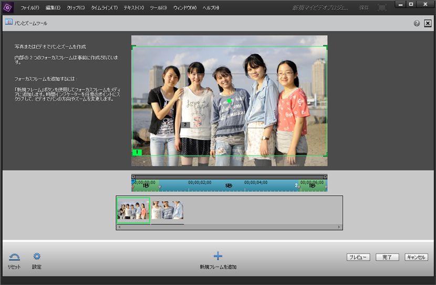Click the 完了 done button
This screenshot has width=436, height=285.
click(387, 257)
